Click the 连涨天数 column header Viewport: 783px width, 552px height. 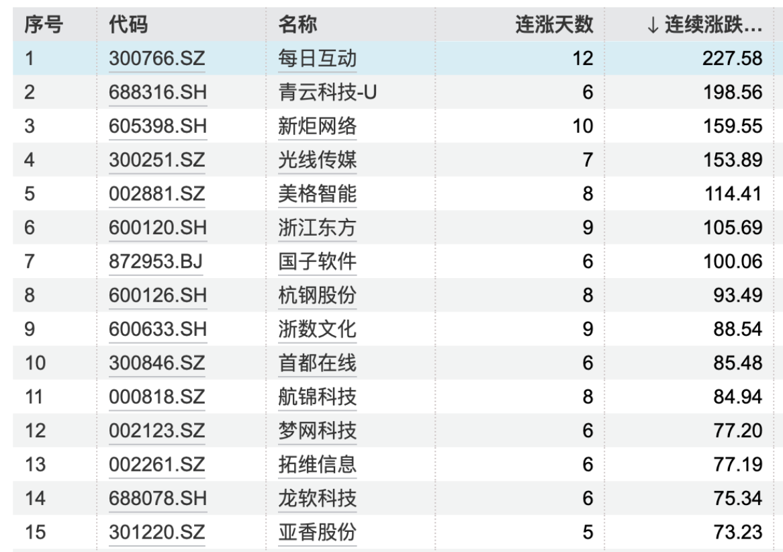pyautogui.click(x=554, y=25)
